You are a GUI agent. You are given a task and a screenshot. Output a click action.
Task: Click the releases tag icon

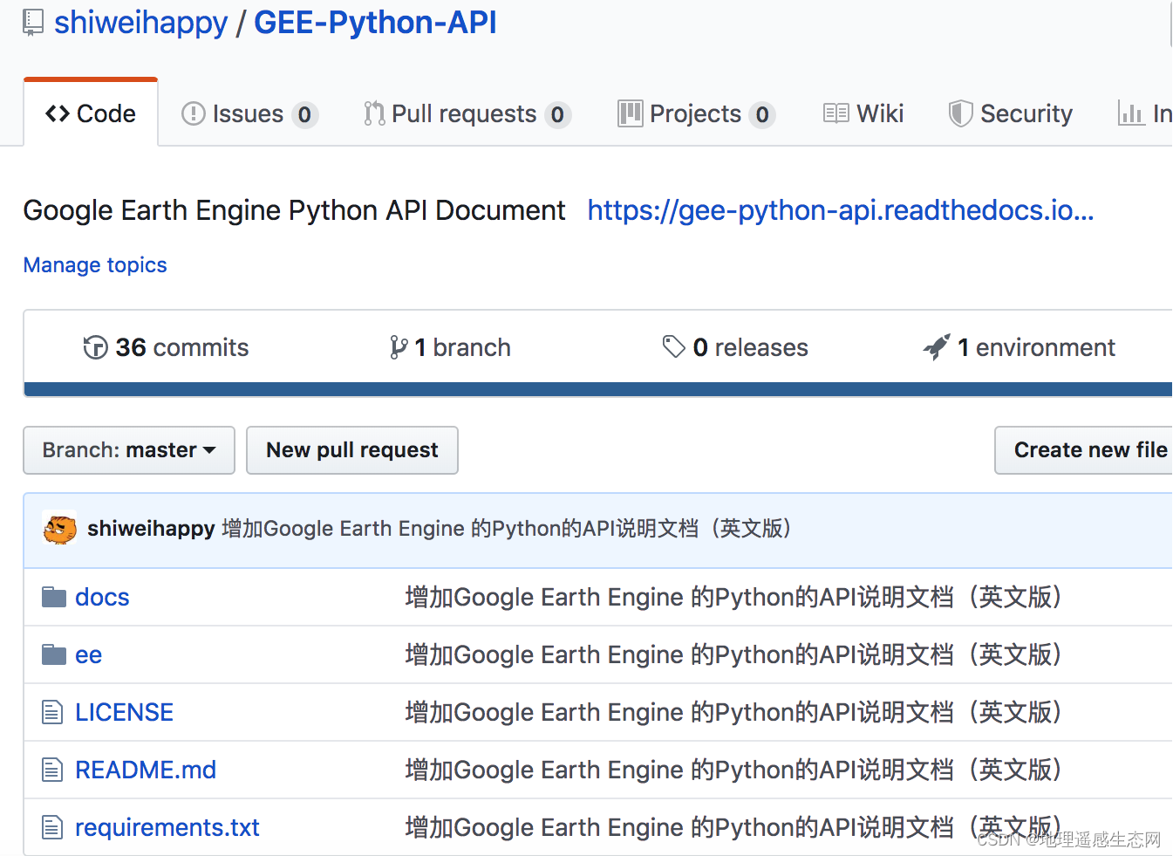[674, 347]
